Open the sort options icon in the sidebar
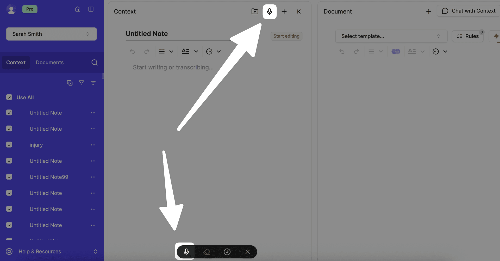This screenshot has height=261, width=500. point(93,83)
